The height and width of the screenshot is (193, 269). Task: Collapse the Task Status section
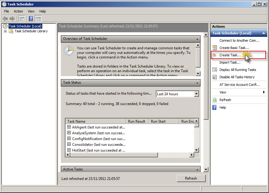click(x=197, y=83)
